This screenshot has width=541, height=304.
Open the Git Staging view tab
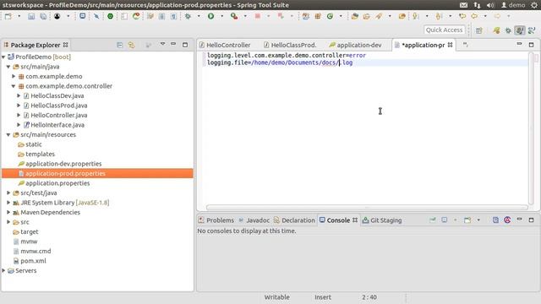pos(382,220)
